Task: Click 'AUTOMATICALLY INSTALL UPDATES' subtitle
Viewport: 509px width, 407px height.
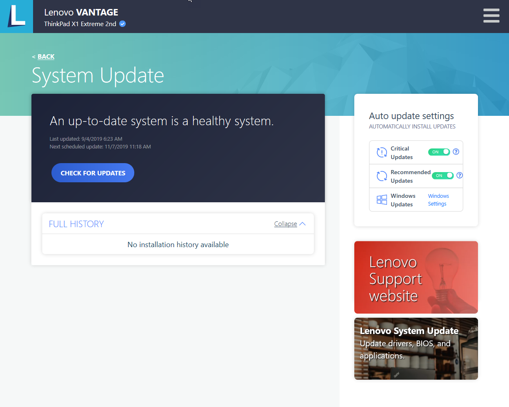Action: coord(412,127)
